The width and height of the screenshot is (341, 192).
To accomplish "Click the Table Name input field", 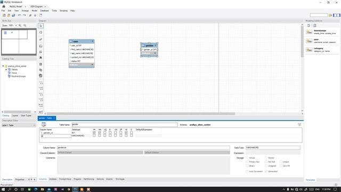I will pos(125,124).
